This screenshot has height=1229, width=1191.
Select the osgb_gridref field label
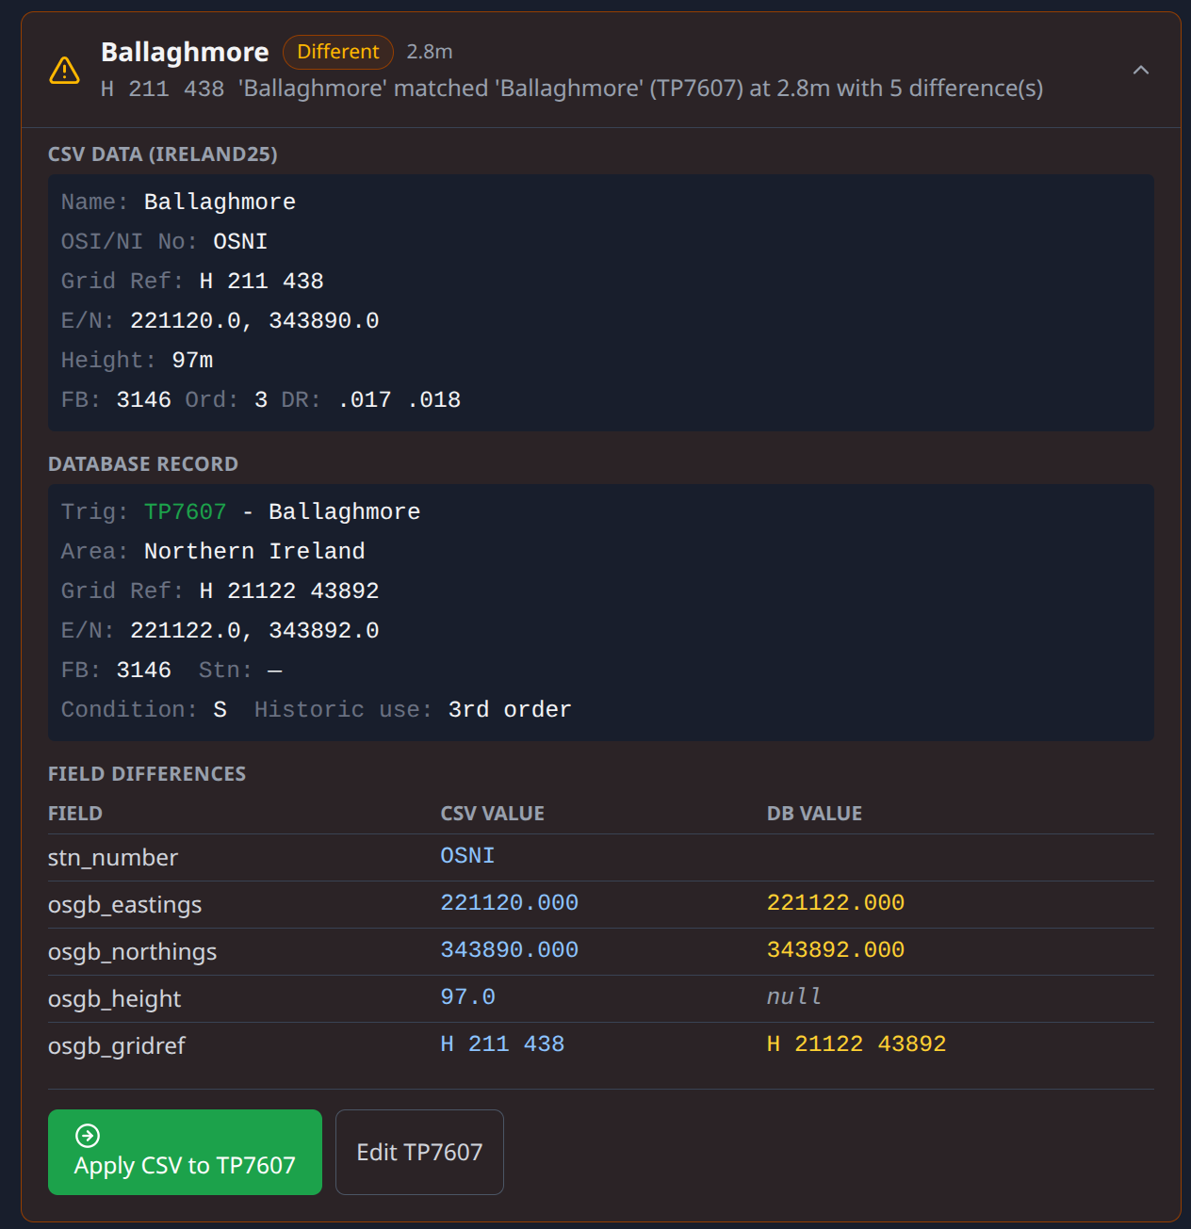tap(117, 1046)
